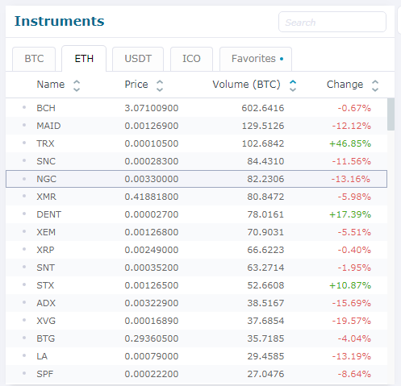Click the Search input field
Screen dimensions: 401x386
click(x=332, y=22)
